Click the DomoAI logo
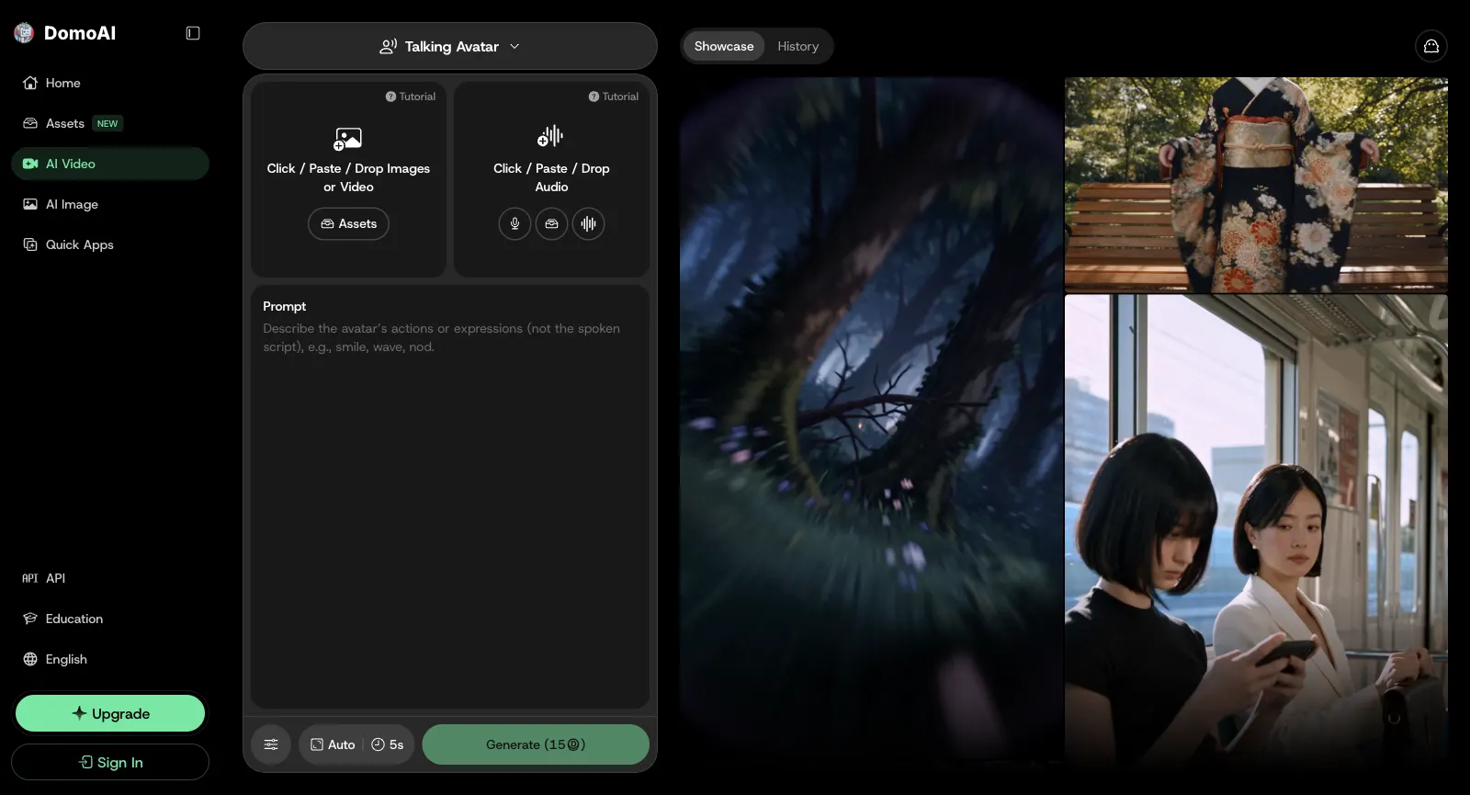The height and width of the screenshot is (795, 1470). pos(64,33)
